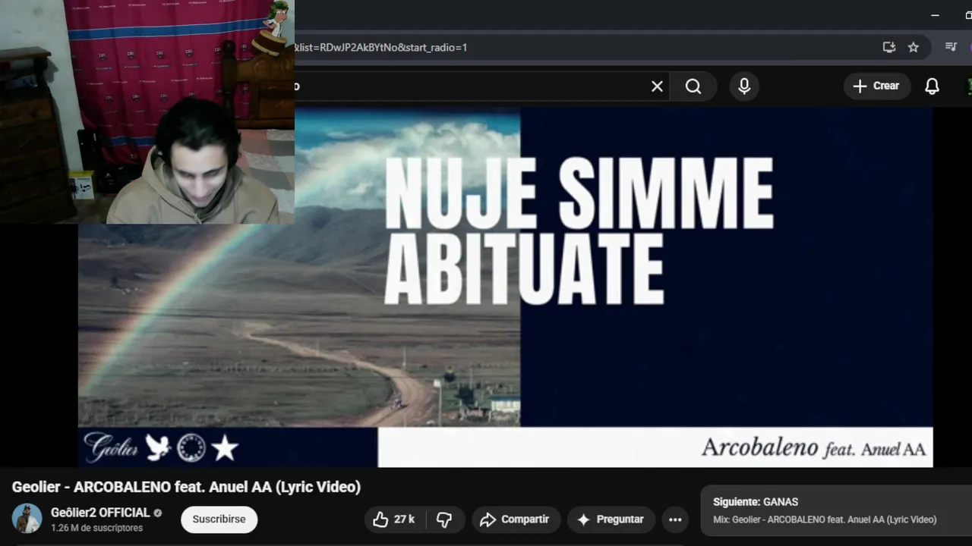Image resolution: width=972 pixels, height=546 pixels.
Task: Open the Crear menu
Action: coord(876,86)
